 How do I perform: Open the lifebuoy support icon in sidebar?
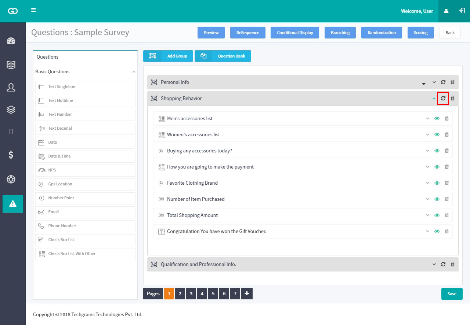11,179
